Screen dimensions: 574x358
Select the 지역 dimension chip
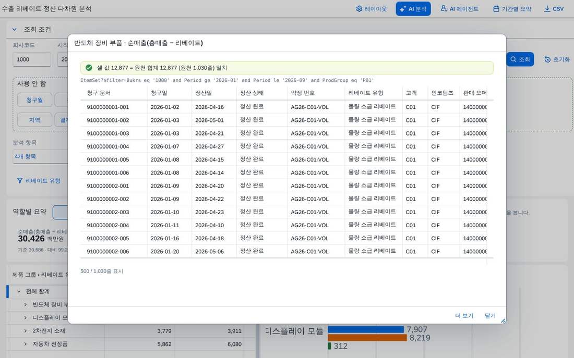34,120
